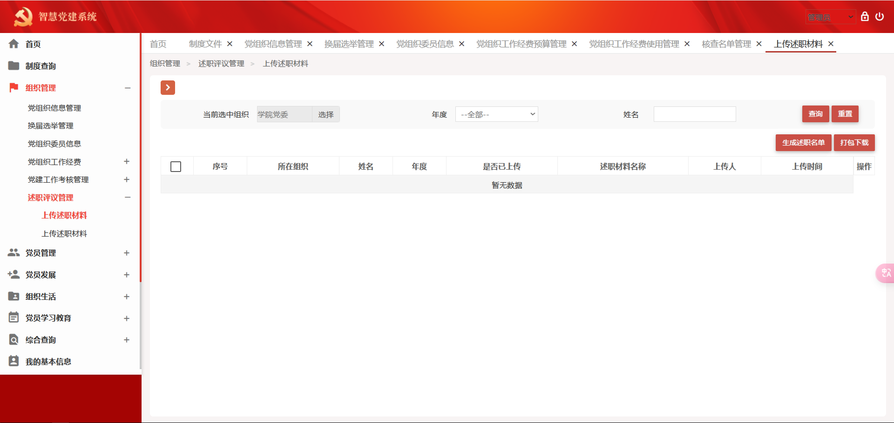The width and height of the screenshot is (894, 423).
Task: Close the 制度文件 tab
Action: point(230,44)
